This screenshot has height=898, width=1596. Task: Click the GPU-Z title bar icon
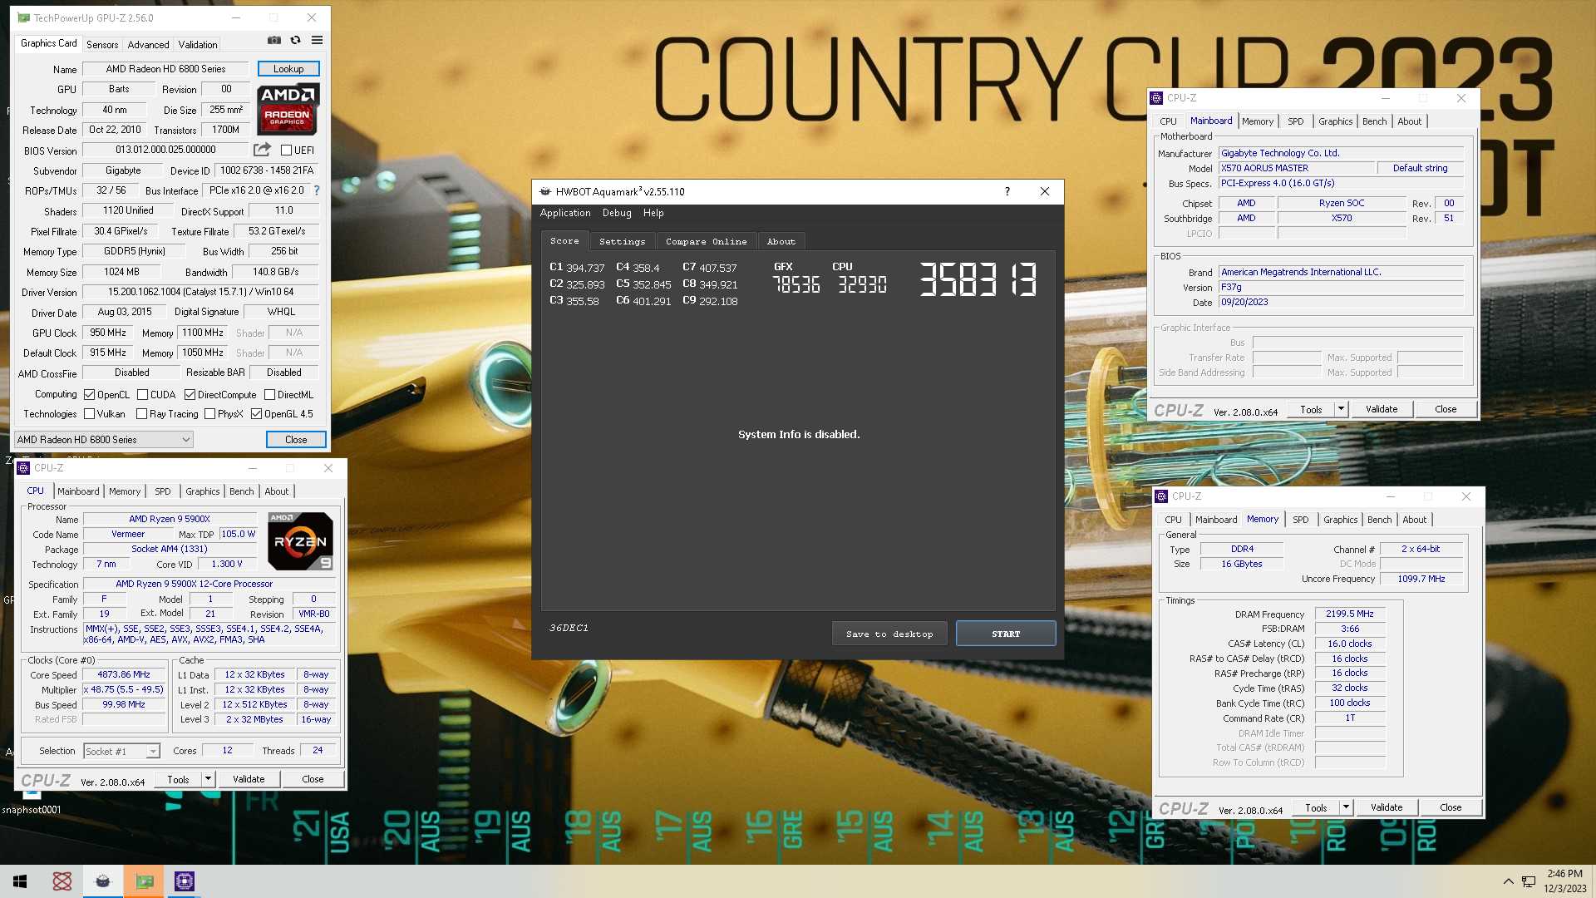(x=23, y=17)
